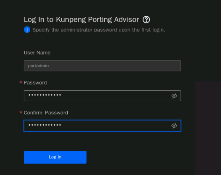Click the "Password" field label
Viewport: 221px width, 175px height.
coord(35,83)
